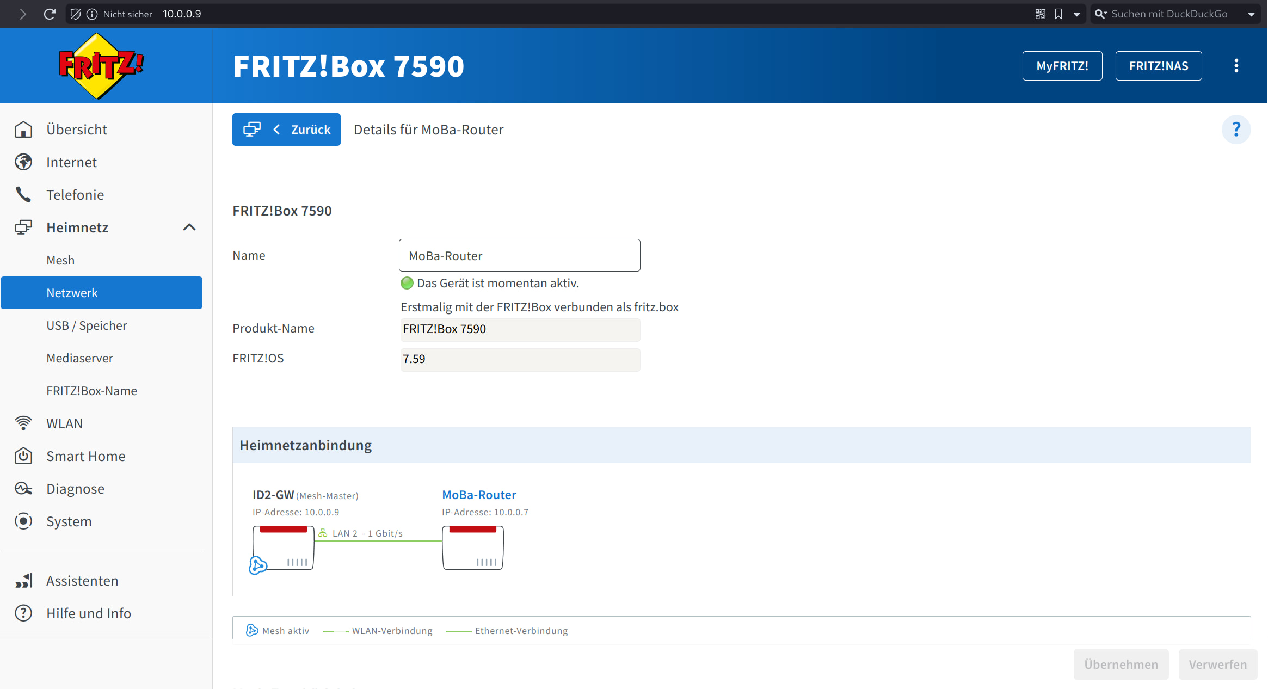Viewport: 1268px width, 689px height.
Task: Collapse the Heimnetz menu chevron
Action: pyautogui.click(x=189, y=227)
